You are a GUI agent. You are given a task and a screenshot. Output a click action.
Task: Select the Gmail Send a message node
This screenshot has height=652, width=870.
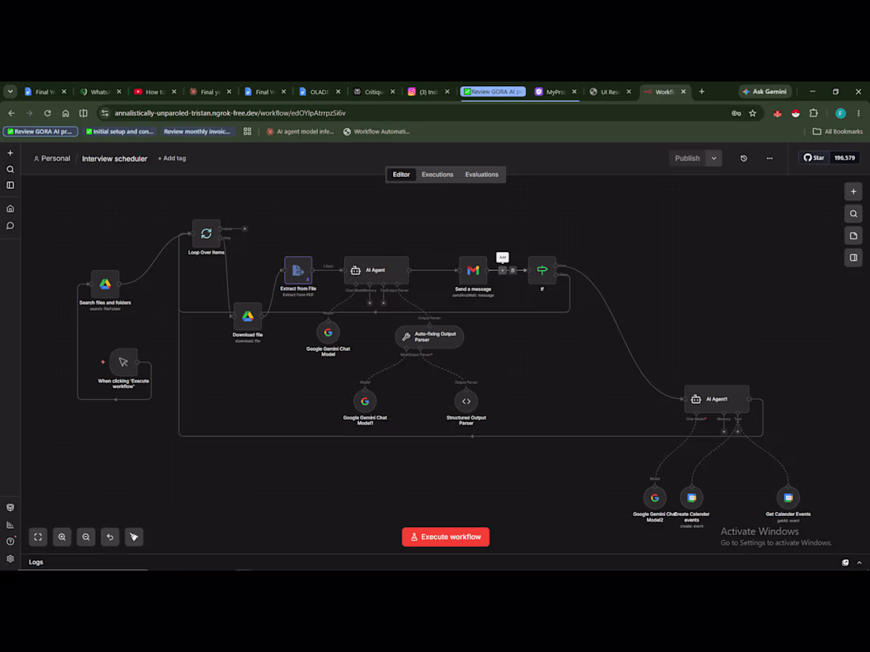[x=473, y=270]
